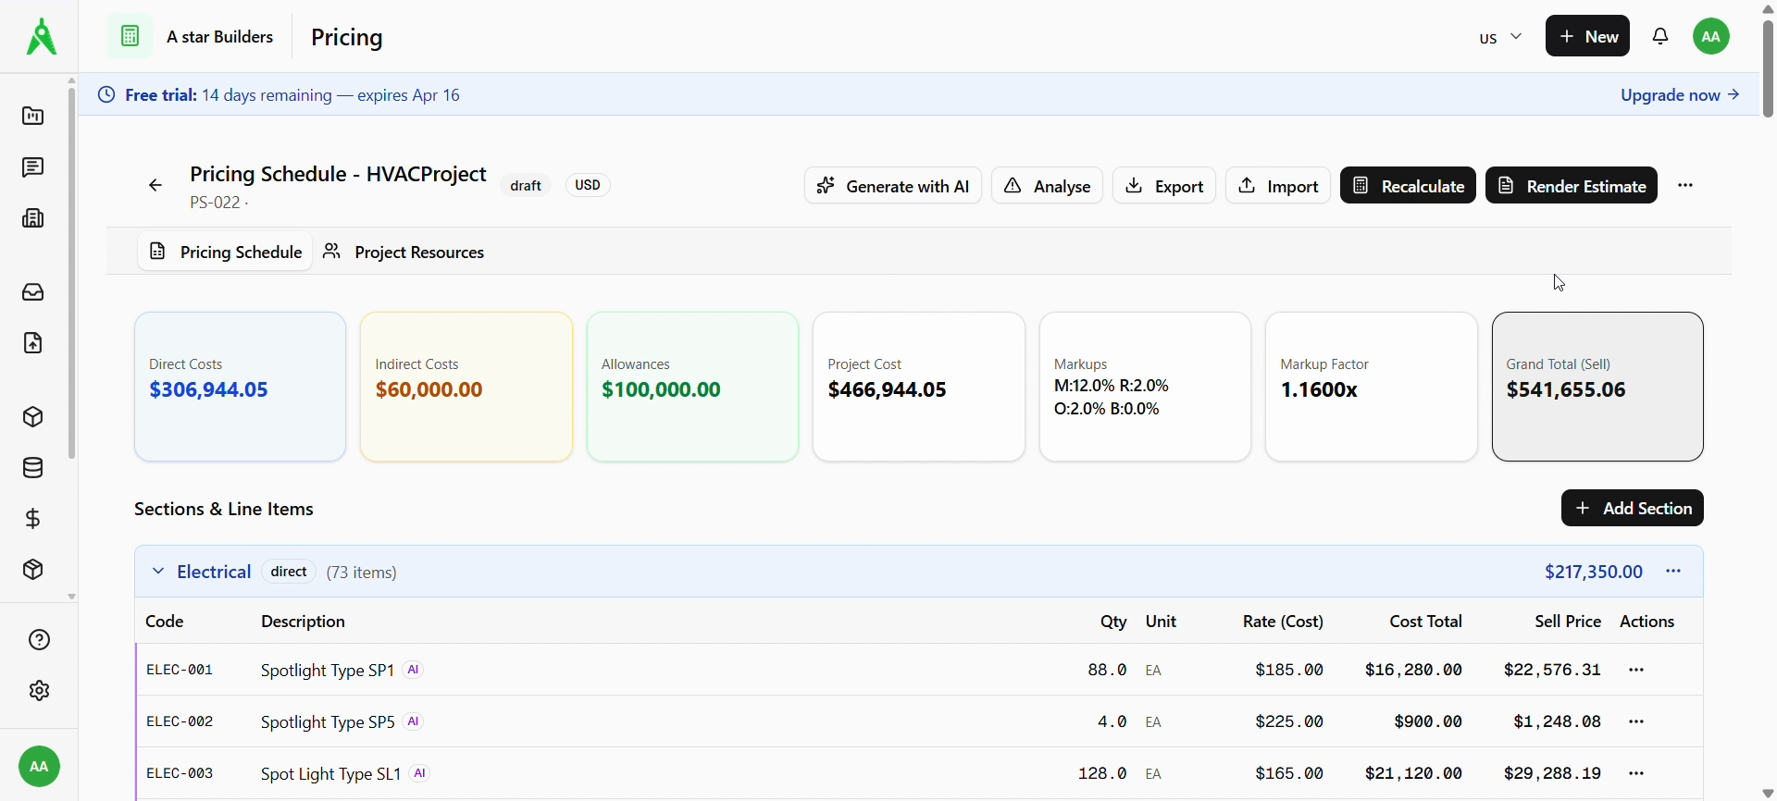Click the Upgrade now link

(1680, 95)
